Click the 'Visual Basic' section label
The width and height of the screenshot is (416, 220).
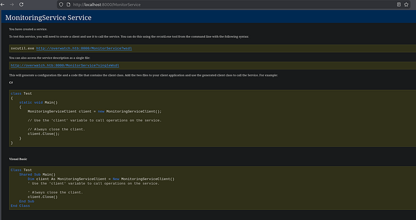pyautogui.click(x=18, y=159)
